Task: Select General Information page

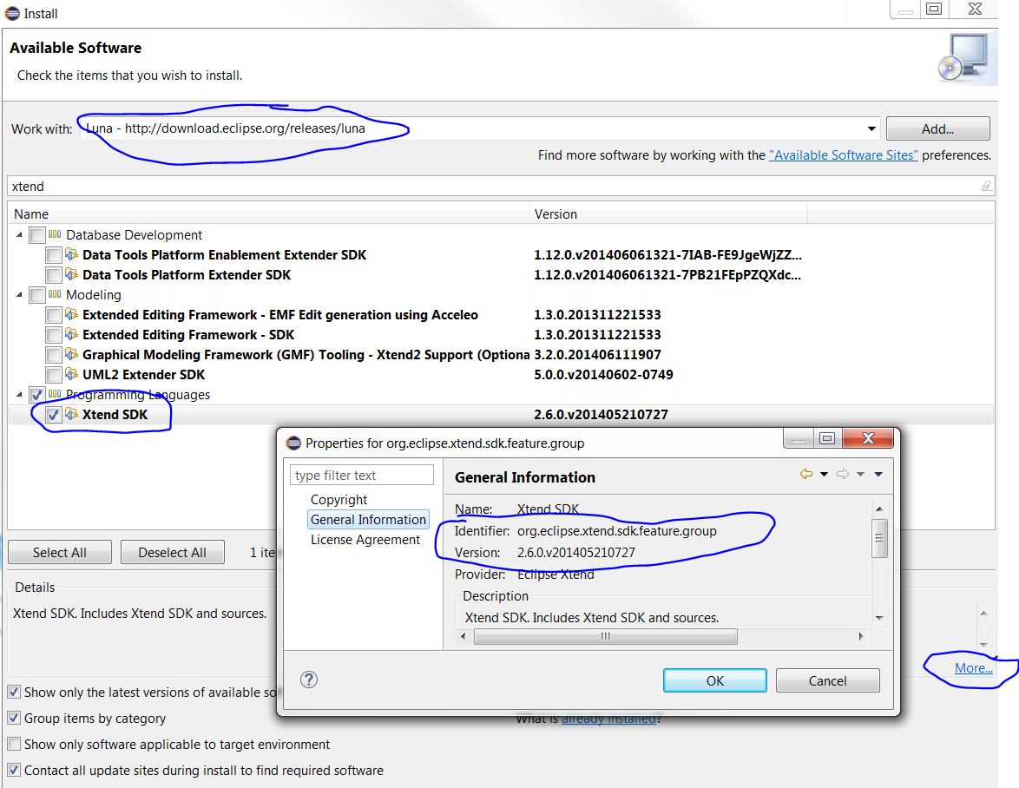Action: pyautogui.click(x=368, y=520)
